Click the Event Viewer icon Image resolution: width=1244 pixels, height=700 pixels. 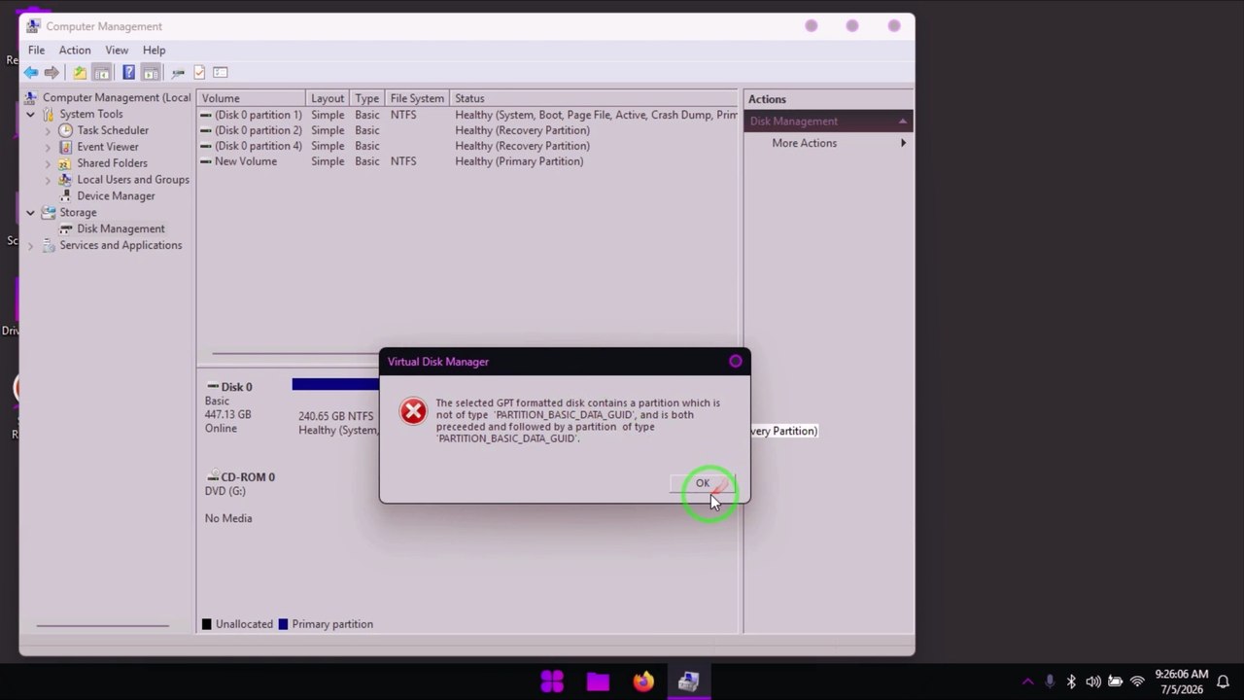65,147
